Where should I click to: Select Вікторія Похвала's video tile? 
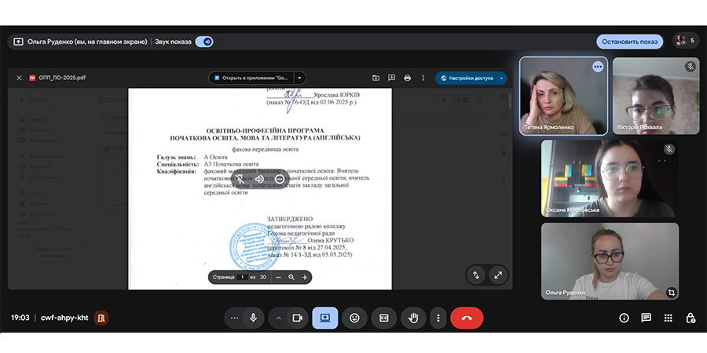pyautogui.click(x=656, y=96)
